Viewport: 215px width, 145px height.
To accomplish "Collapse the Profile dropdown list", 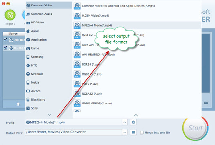I will [x=125, y=122].
